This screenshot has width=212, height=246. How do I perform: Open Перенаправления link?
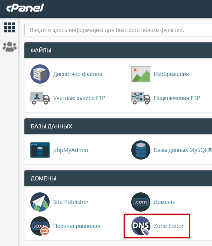point(77,226)
